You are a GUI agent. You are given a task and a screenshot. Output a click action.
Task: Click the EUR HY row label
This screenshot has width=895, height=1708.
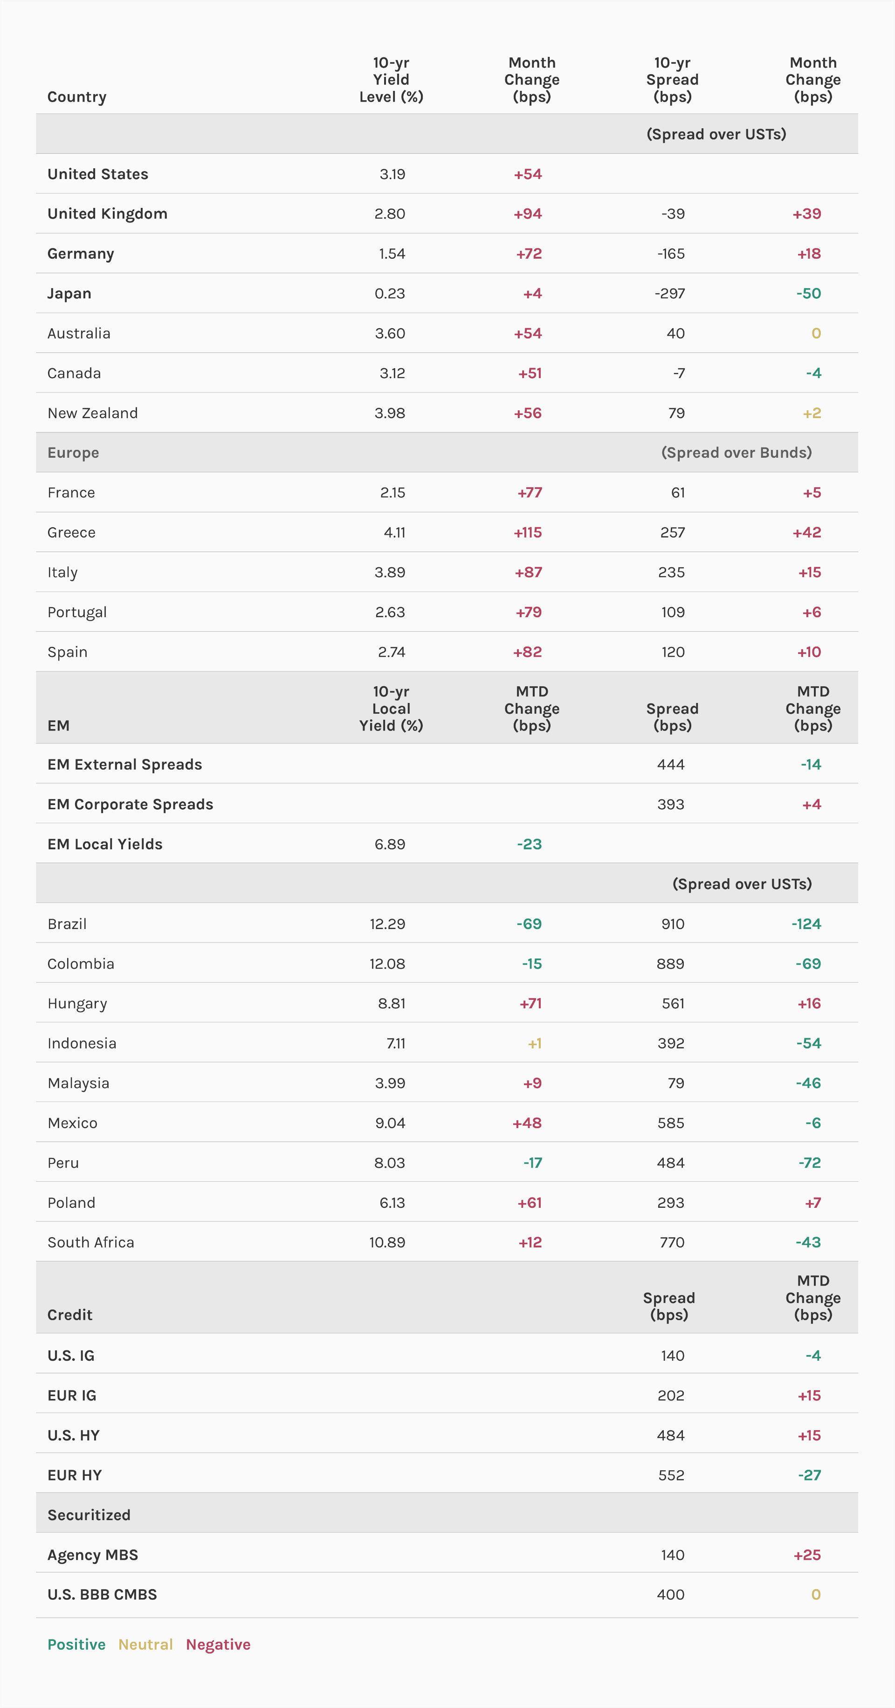tap(74, 1475)
